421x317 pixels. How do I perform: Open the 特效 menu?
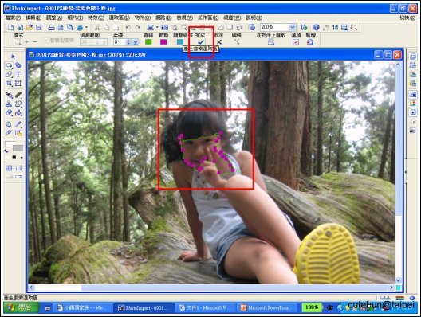[x=96, y=18]
